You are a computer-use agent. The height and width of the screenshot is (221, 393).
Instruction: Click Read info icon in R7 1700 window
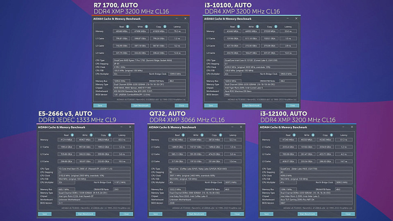pyautogui.click(x=127, y=26)
